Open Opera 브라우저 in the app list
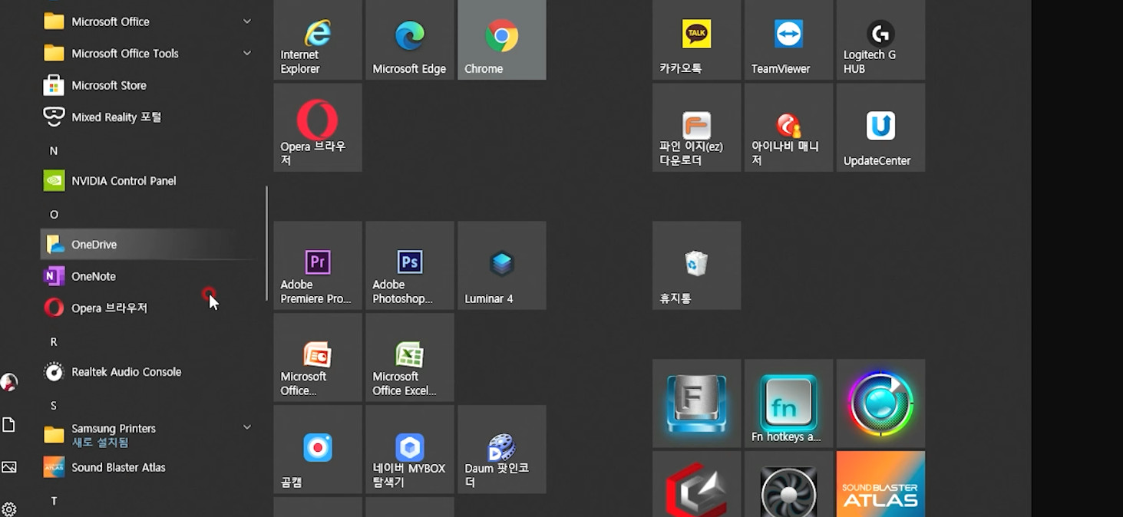 point(147,308)
